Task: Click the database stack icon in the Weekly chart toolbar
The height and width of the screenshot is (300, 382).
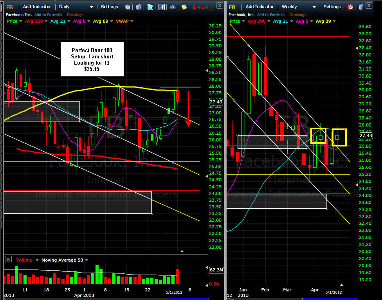Action: pos(361,7)
